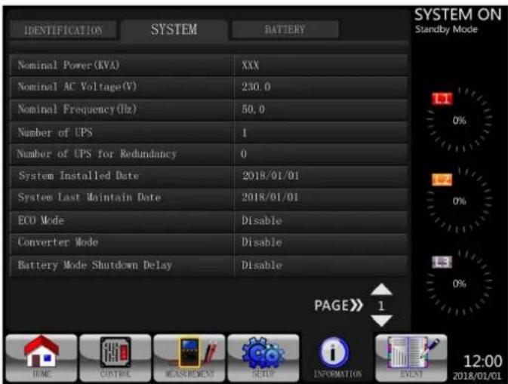This screenshot has width=508, height=384.
Task: Click the L2 0% load gauge
Action: [459, 201]
